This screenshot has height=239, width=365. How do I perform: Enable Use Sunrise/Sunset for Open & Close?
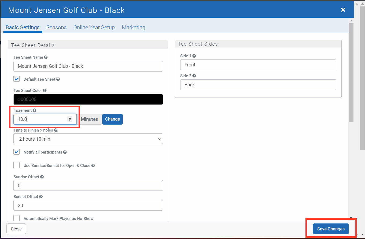(17, 165)
